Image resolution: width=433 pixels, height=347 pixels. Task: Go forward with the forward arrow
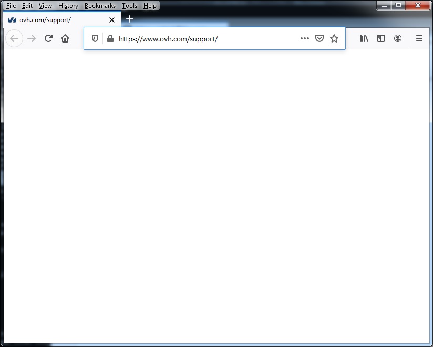[x=32, y=38]
